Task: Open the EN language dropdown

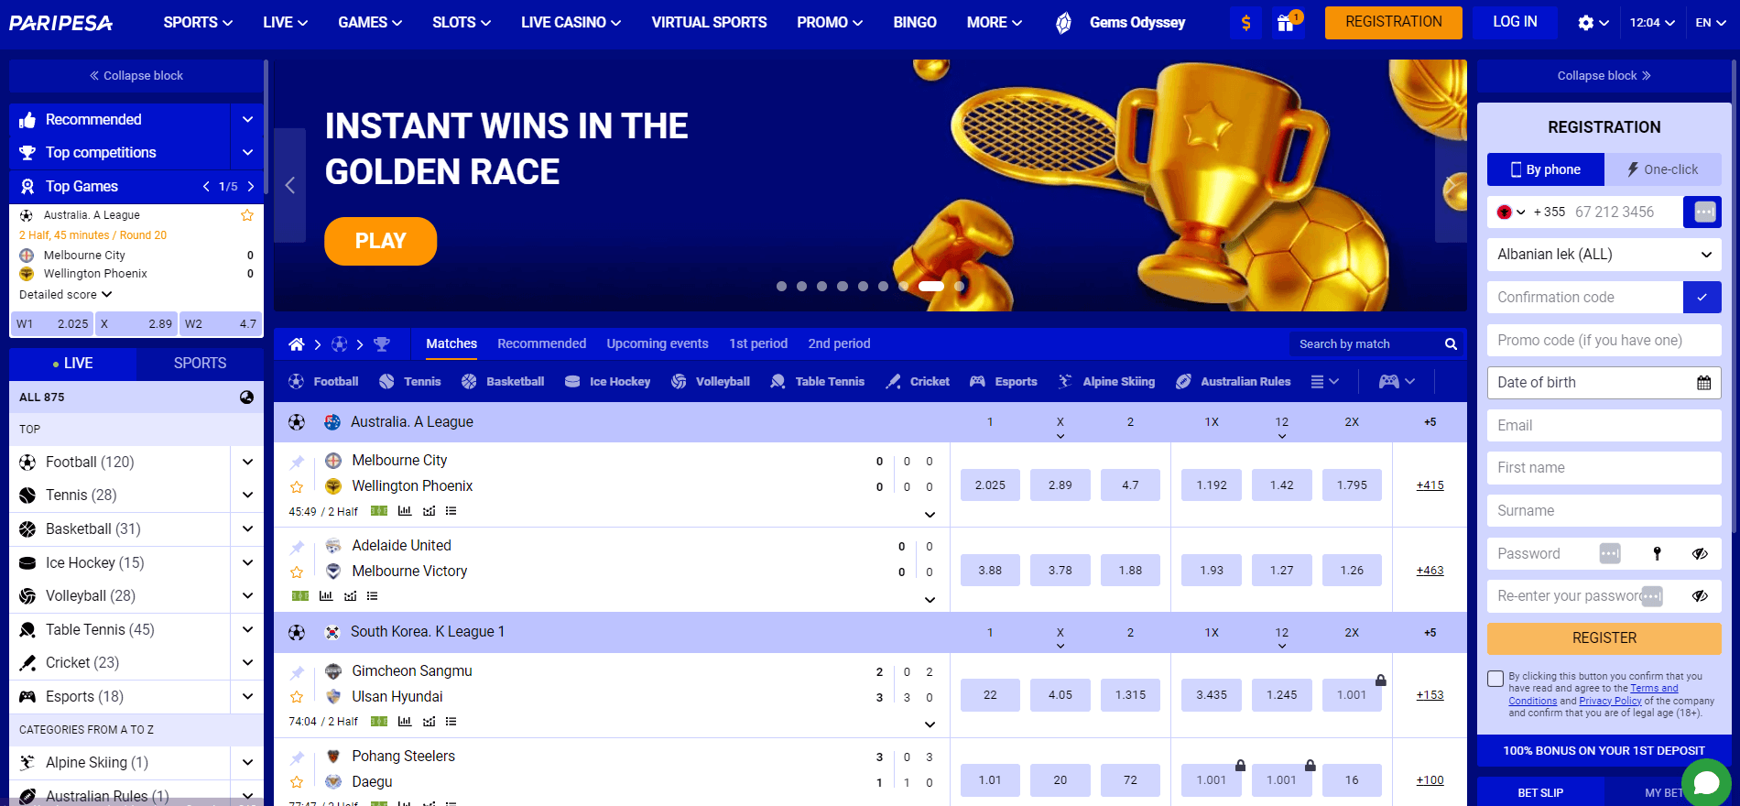Action: (1710, 23)
